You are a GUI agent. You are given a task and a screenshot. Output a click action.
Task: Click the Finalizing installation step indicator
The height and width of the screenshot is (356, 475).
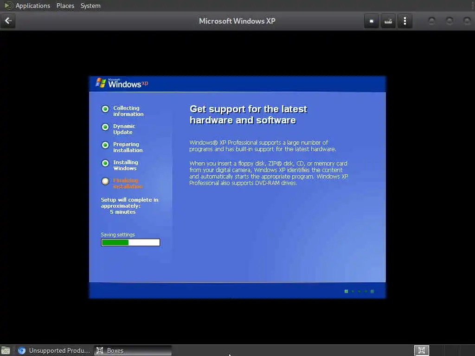[105, 181]
